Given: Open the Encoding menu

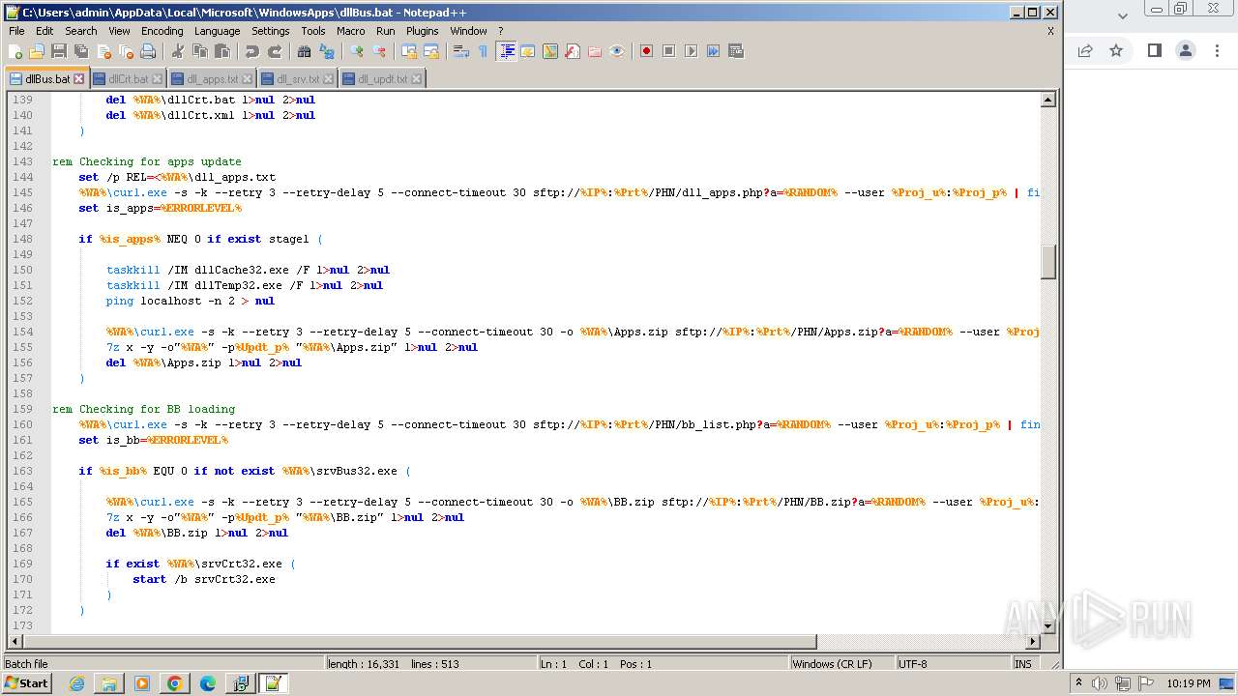Looking at the screenshot, I should point(162,31).
